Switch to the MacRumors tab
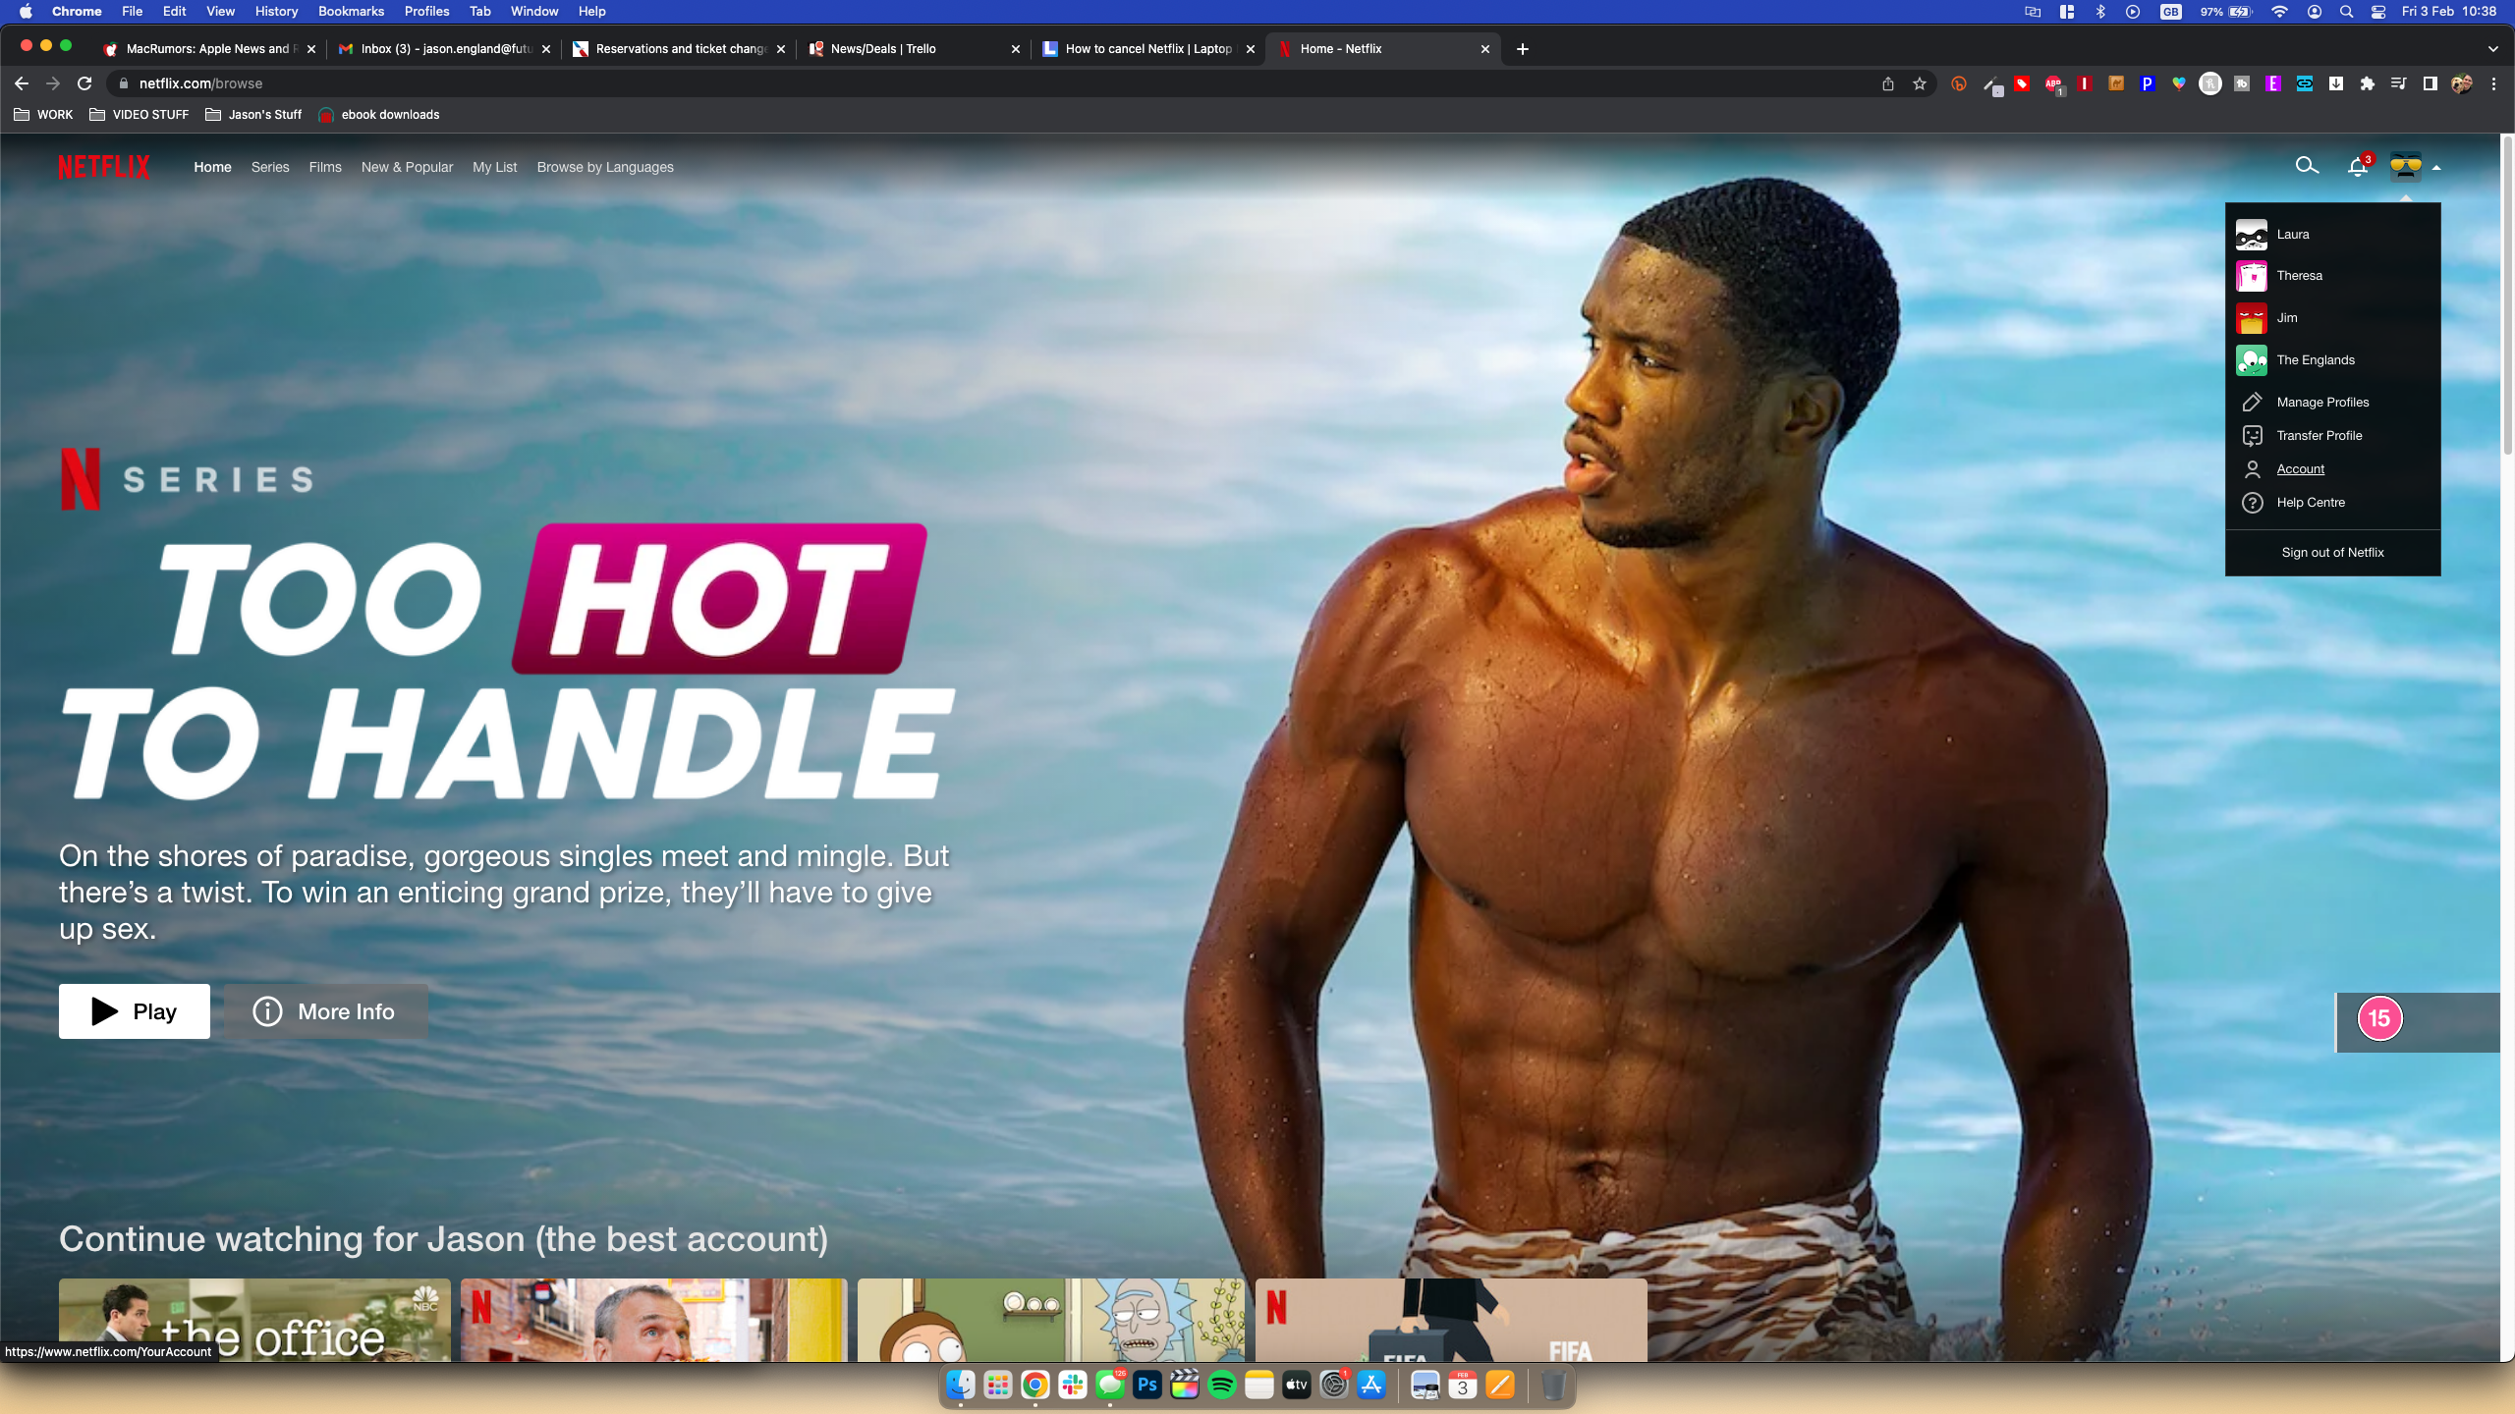 point(209,49)
